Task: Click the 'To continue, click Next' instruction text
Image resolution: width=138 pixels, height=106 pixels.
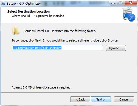Action: point(65,40)
